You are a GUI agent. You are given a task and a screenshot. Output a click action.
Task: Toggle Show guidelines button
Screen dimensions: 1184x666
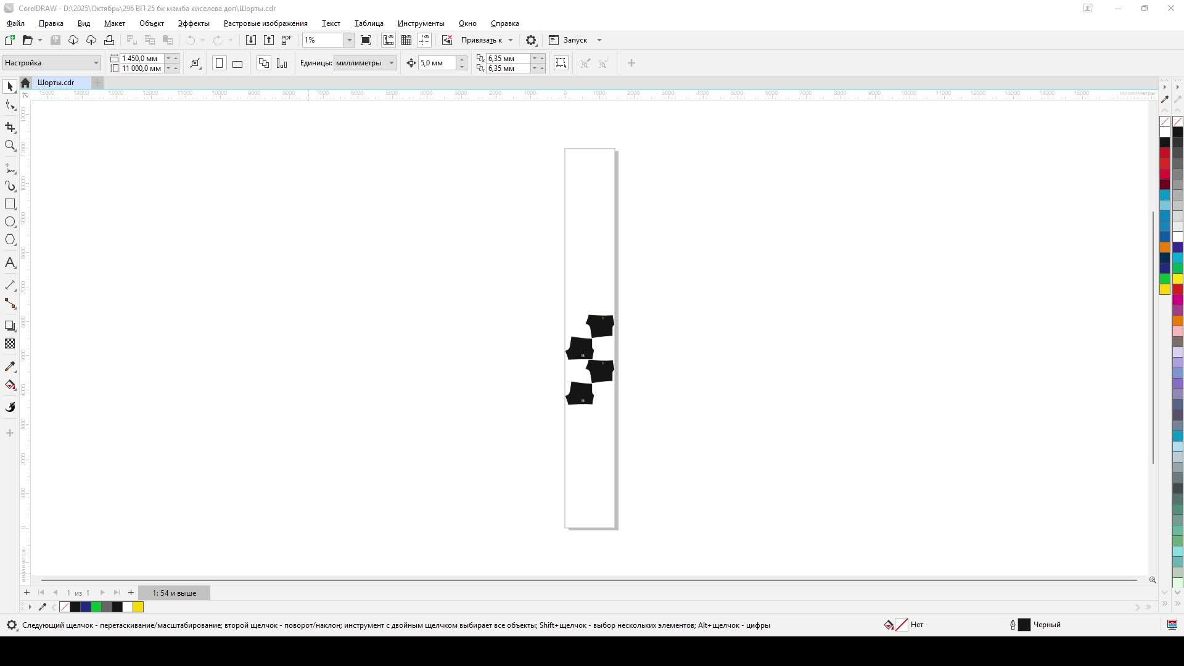click(424, 40)
